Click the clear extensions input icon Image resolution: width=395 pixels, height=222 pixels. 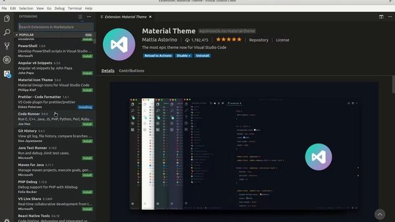80,17
